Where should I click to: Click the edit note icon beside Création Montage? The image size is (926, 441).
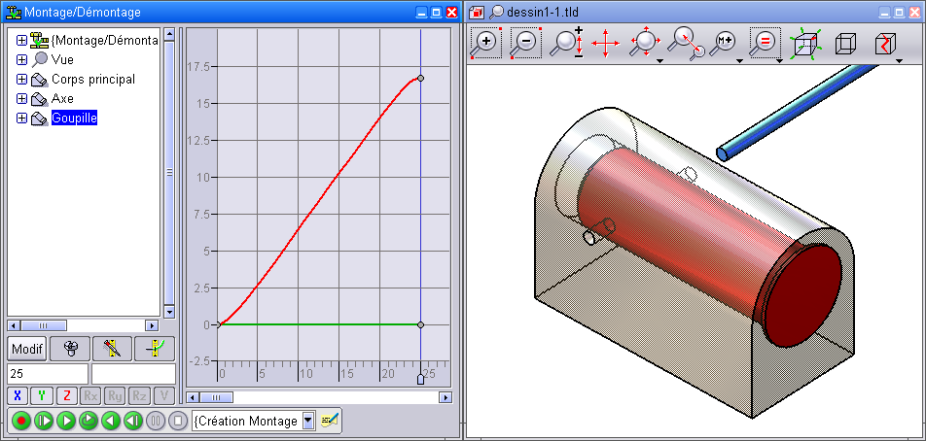point(331,421)
